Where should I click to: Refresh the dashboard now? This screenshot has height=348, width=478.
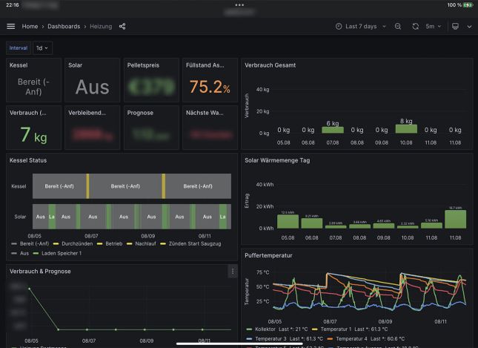coord(416,27)
